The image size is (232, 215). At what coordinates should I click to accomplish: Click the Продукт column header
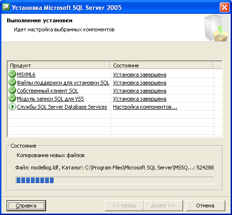59,65
